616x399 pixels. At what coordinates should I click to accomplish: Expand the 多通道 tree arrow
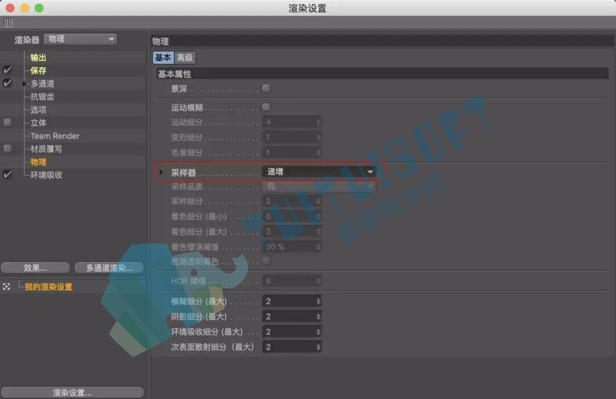[x=25, y=84]
